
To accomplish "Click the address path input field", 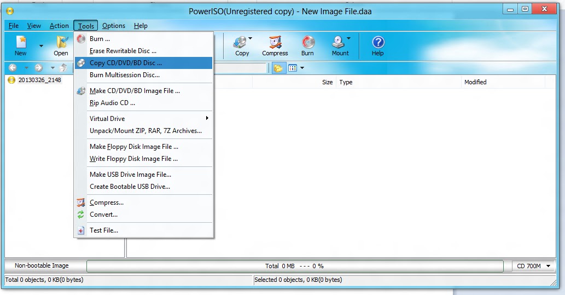I will point(240,68).
